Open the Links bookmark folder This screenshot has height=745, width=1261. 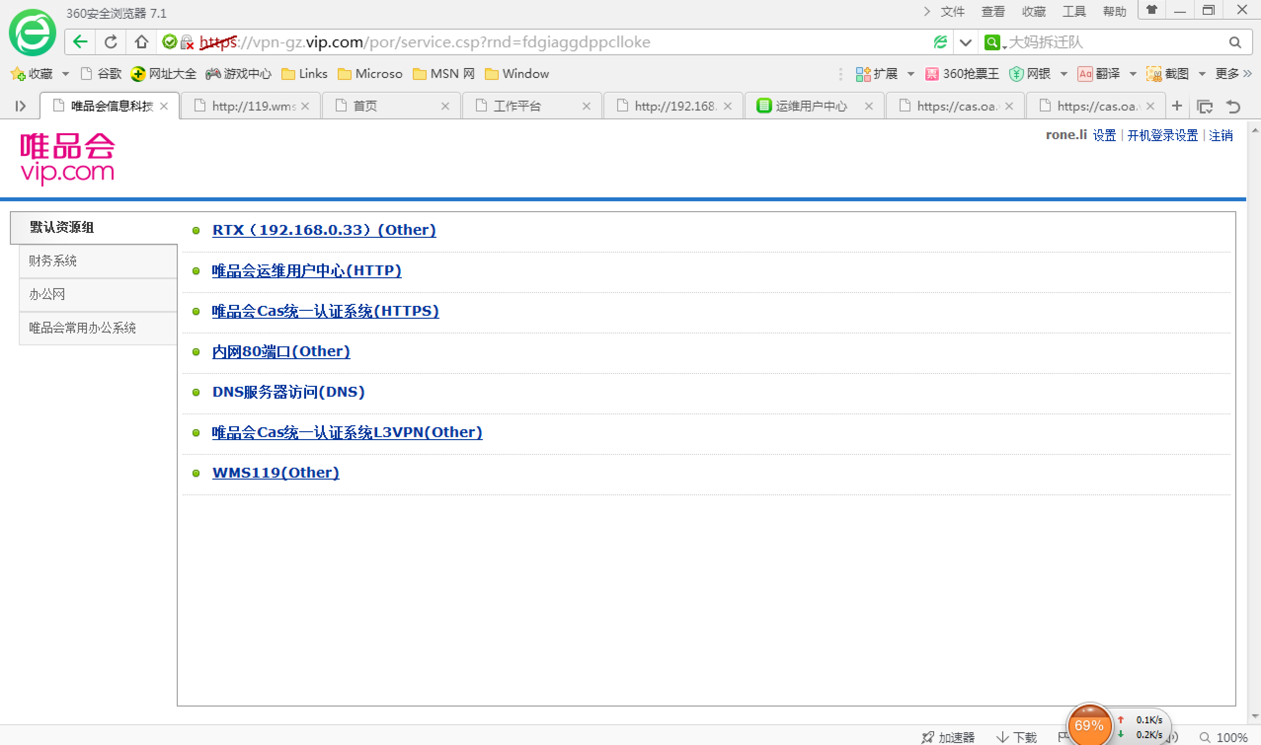305,74
